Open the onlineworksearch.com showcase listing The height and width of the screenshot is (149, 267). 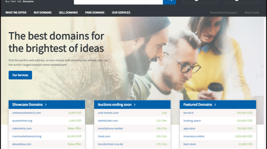[27, 113]
